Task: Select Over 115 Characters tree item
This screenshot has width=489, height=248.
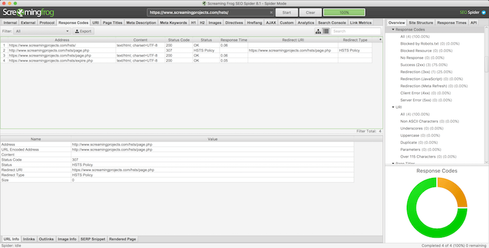Action: [x=428, y=157]
